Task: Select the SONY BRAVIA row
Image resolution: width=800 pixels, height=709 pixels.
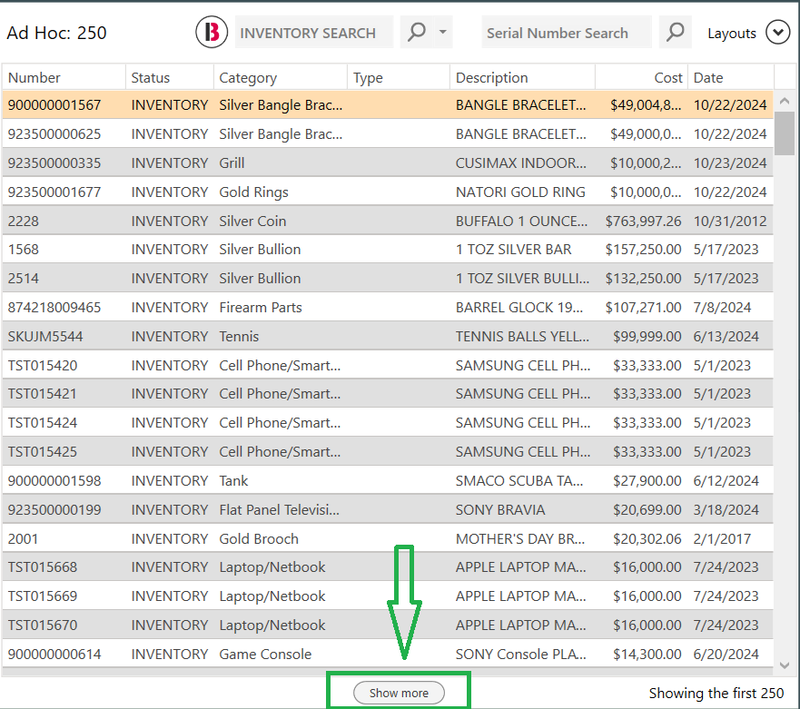Action: pyautogui.click(x=388, y=509)
